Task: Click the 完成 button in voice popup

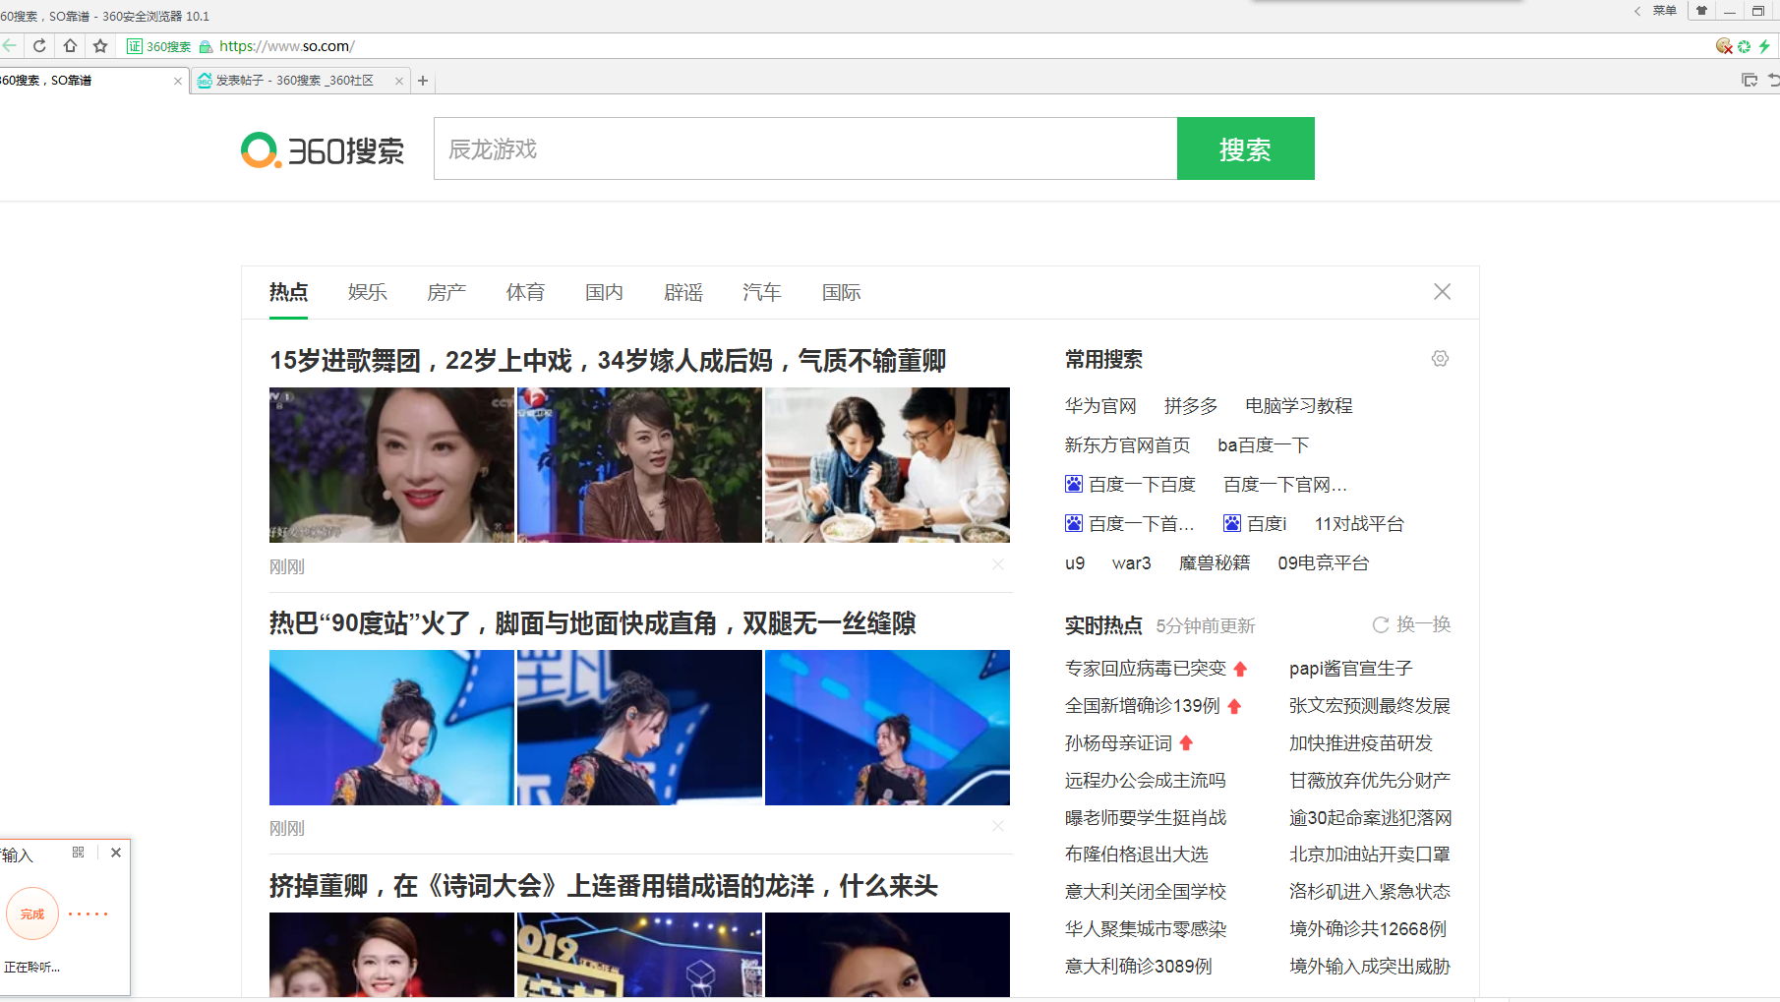Action: point(32,914)
